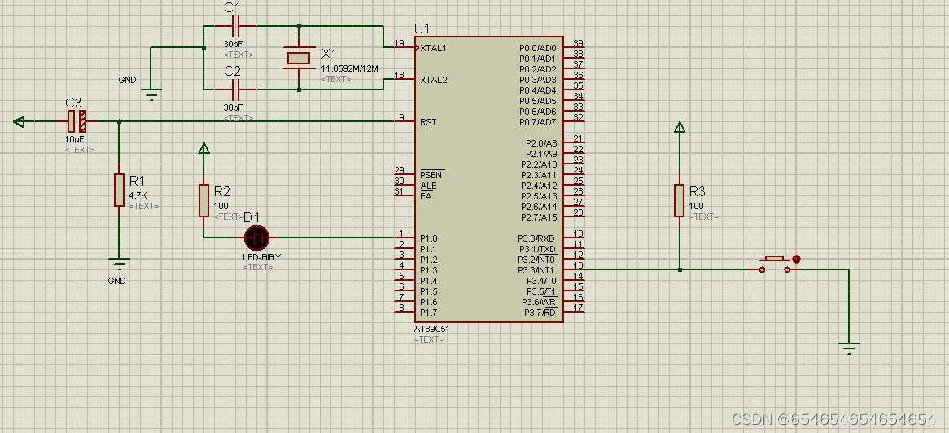The width and height of the screenshot is (949, 433).
Task: Select ground symbol below resistor R1
Action: [x=119, y=264]
